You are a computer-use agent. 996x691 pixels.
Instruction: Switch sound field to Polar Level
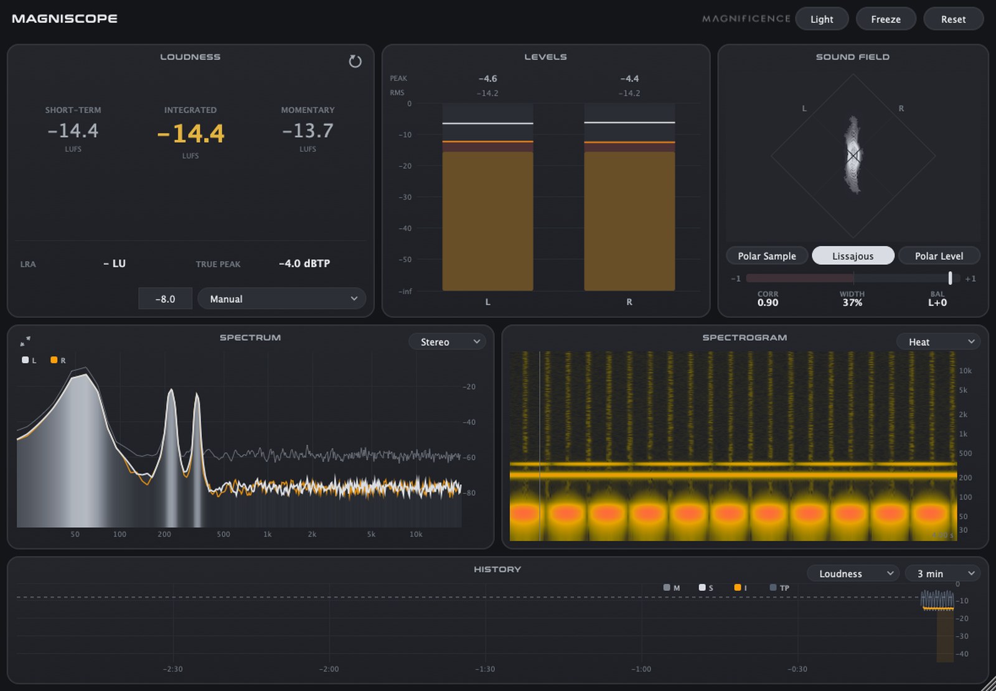pos(939,256)
